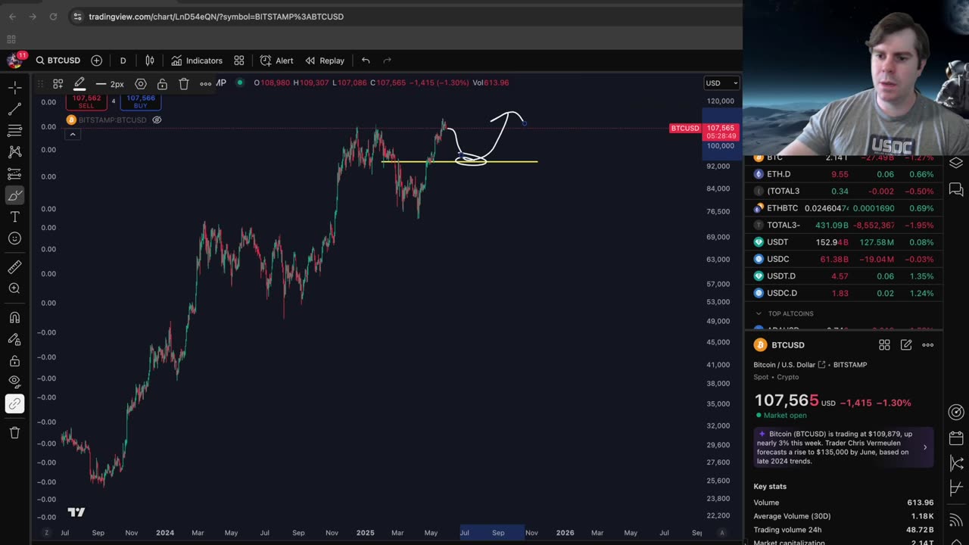Select ETH.D row in watchlist
This screenshot has width=969, height=545.
click(843, 174)
